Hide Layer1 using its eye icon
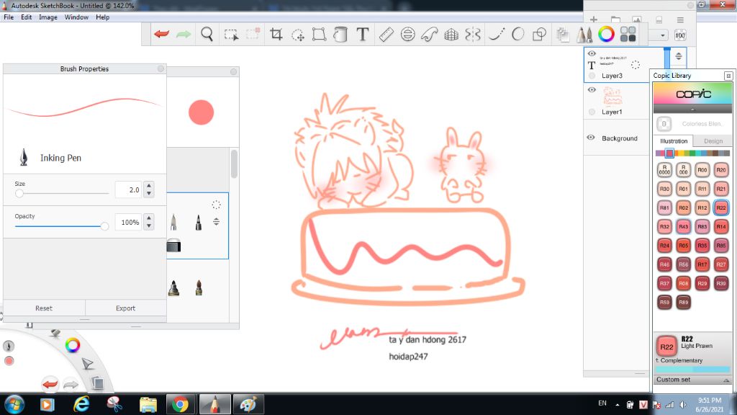 592,89
